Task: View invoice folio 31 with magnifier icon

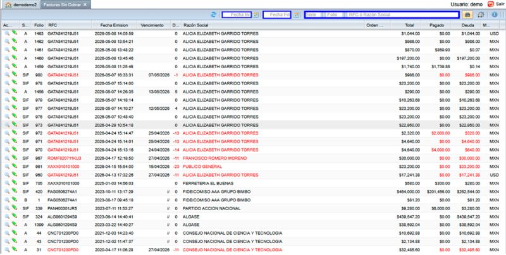Action: (x=7, y=250)
